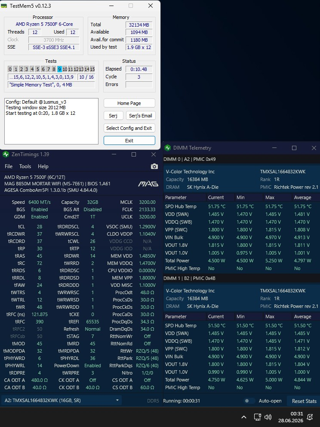Image resolution: width=320 pixels, height=427 pixels.
Task: Click Select Config and Exit
Action: [129, 128]
